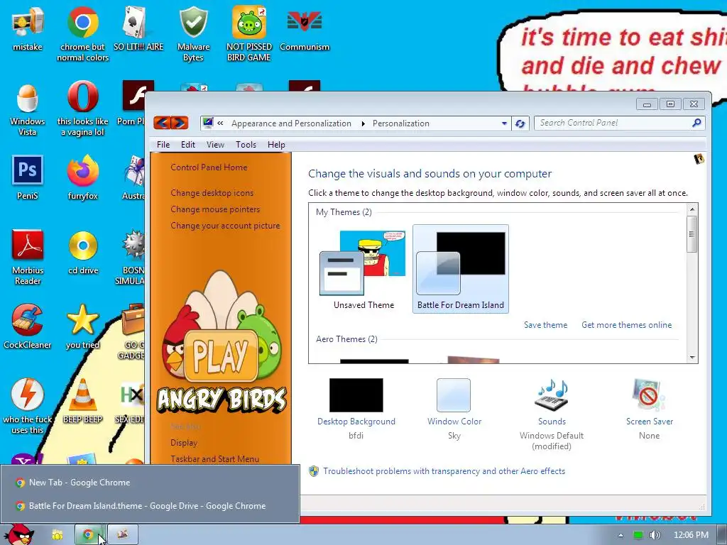
Task: Click Get more themes online link
Action: click(x=626, y=325)
